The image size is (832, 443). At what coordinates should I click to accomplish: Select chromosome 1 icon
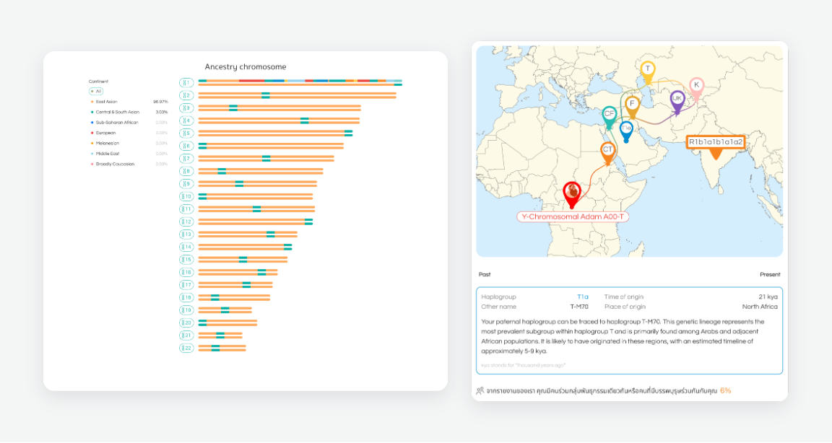point(186,83)
